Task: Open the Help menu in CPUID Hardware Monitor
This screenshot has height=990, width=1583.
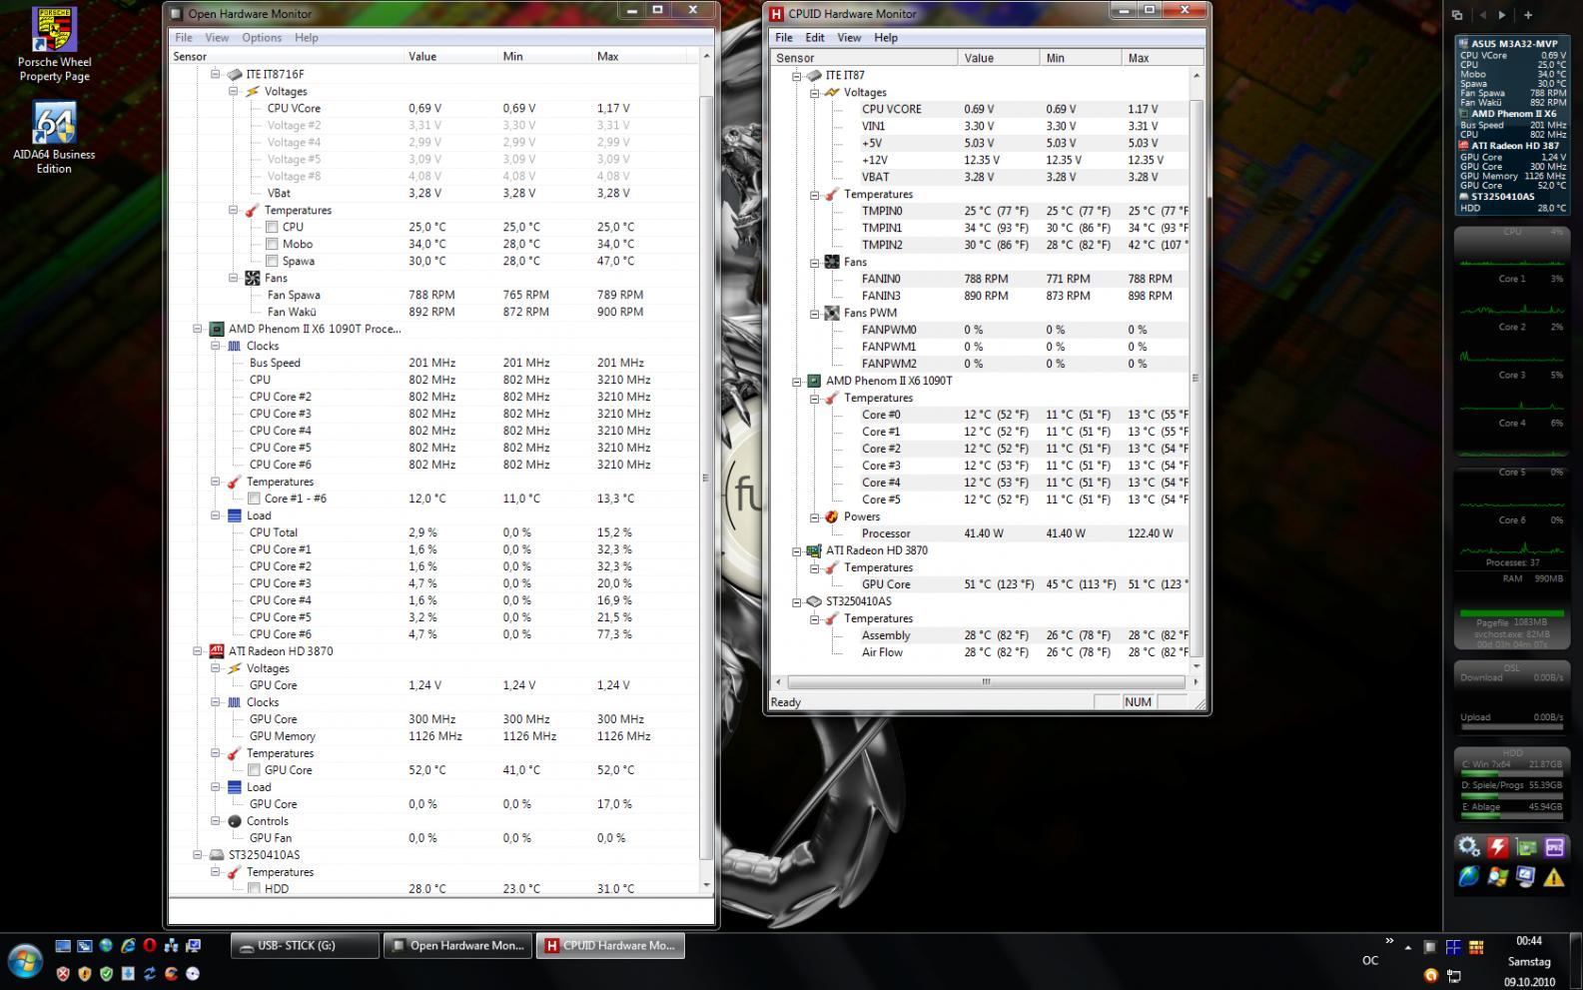Action: (x=886, y=37)
